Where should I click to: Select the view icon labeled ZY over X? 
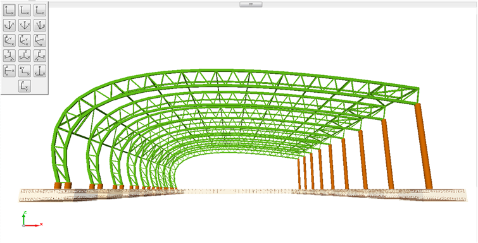25,71
